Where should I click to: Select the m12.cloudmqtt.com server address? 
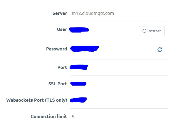point(93,13)
